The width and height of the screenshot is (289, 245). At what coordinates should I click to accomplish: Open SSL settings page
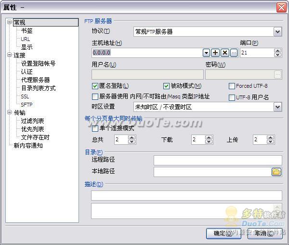click(x=25, y=96)
